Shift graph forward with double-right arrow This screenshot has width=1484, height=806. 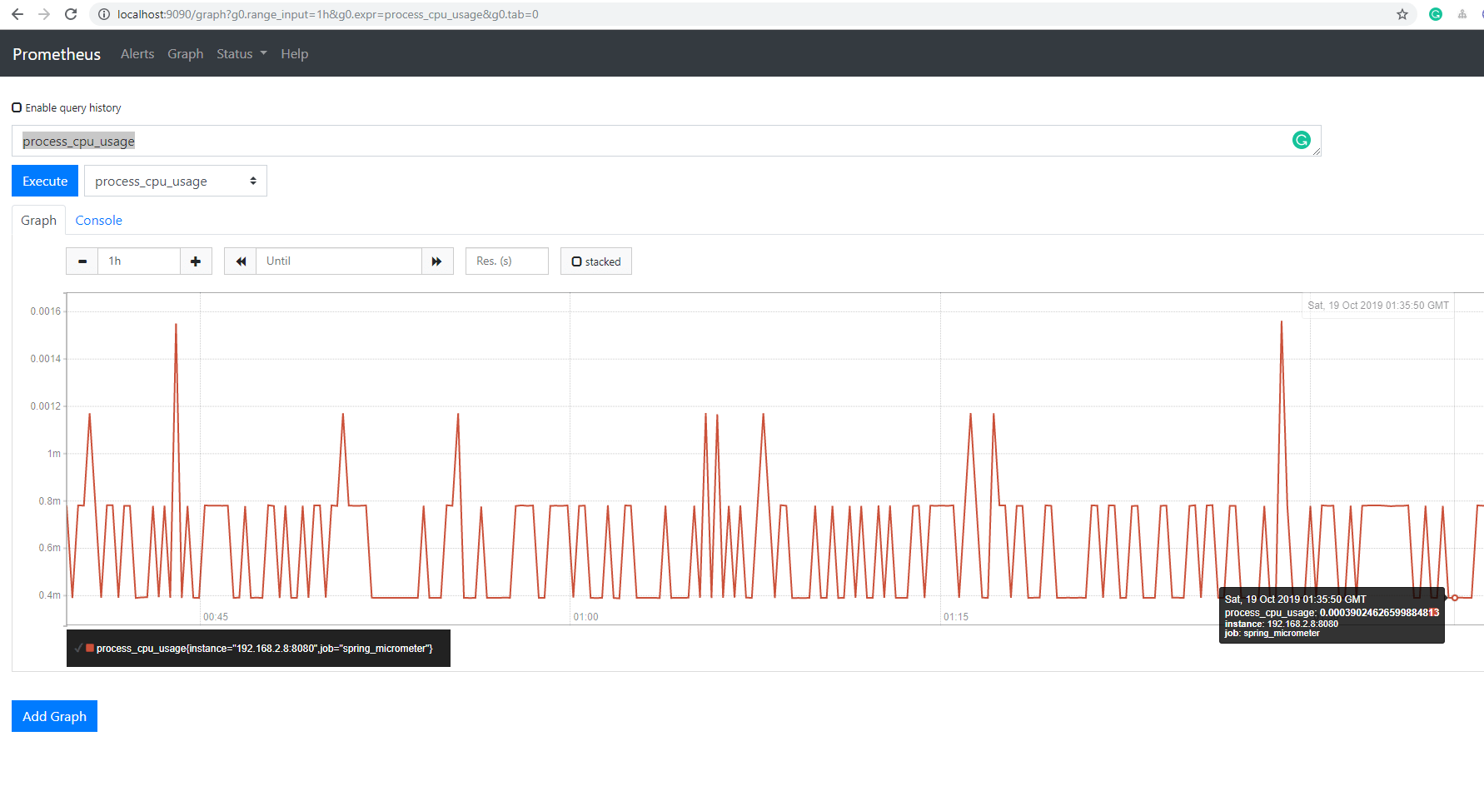[437, 261]
